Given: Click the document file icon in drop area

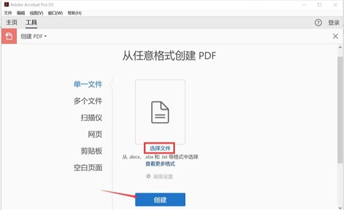Looking at the screenshot, I should 160,112.
